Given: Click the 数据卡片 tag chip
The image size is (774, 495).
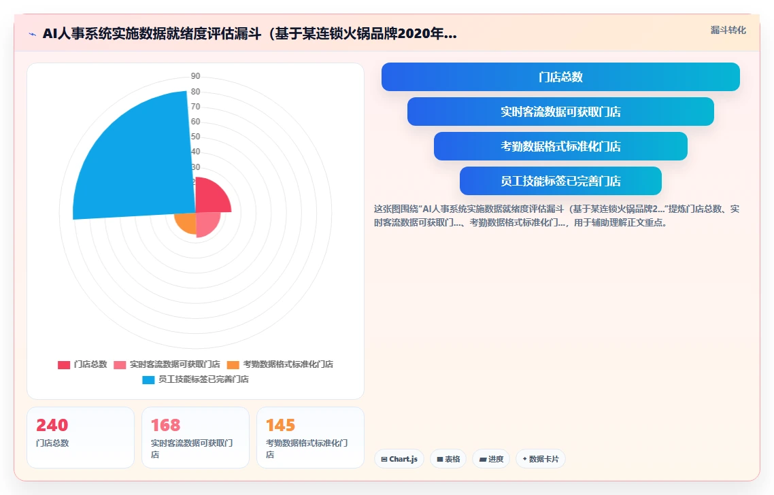Looking at the screenshot, I should pos(541,459).
